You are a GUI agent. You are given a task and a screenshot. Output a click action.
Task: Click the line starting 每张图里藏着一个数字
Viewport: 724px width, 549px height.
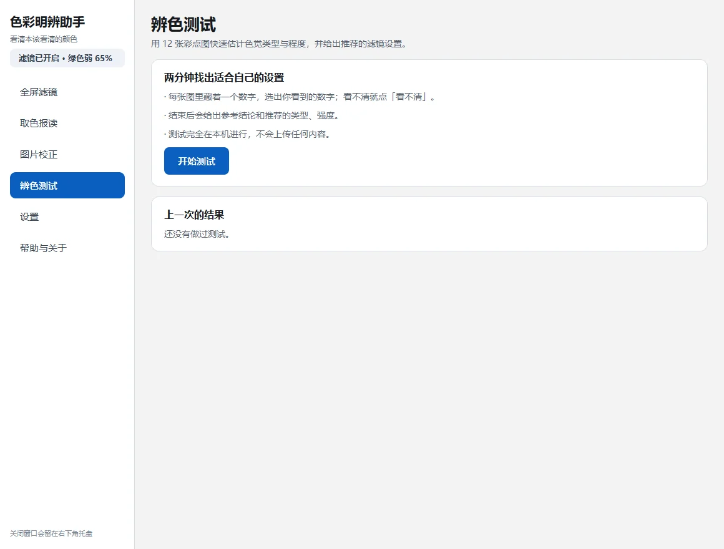pyautogui.click(x=300, y=97)
